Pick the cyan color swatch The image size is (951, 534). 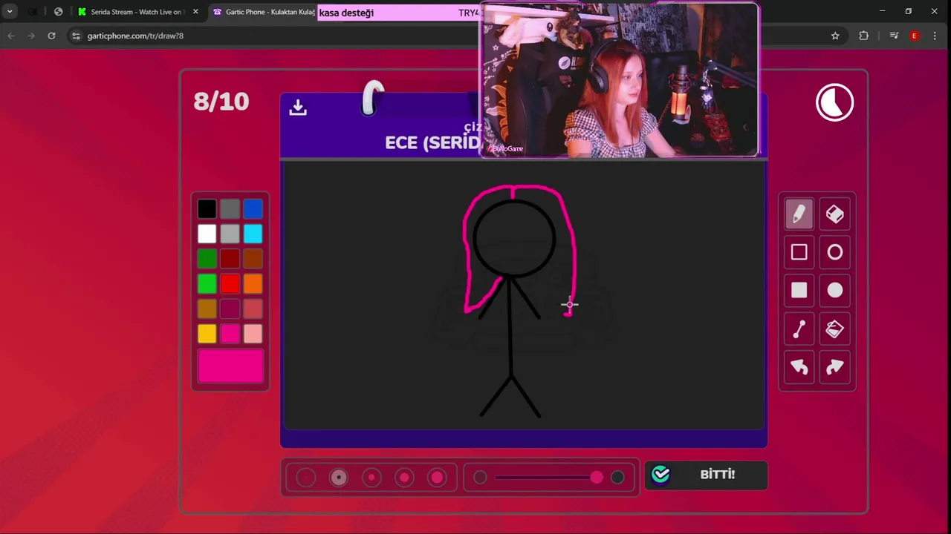253,234
